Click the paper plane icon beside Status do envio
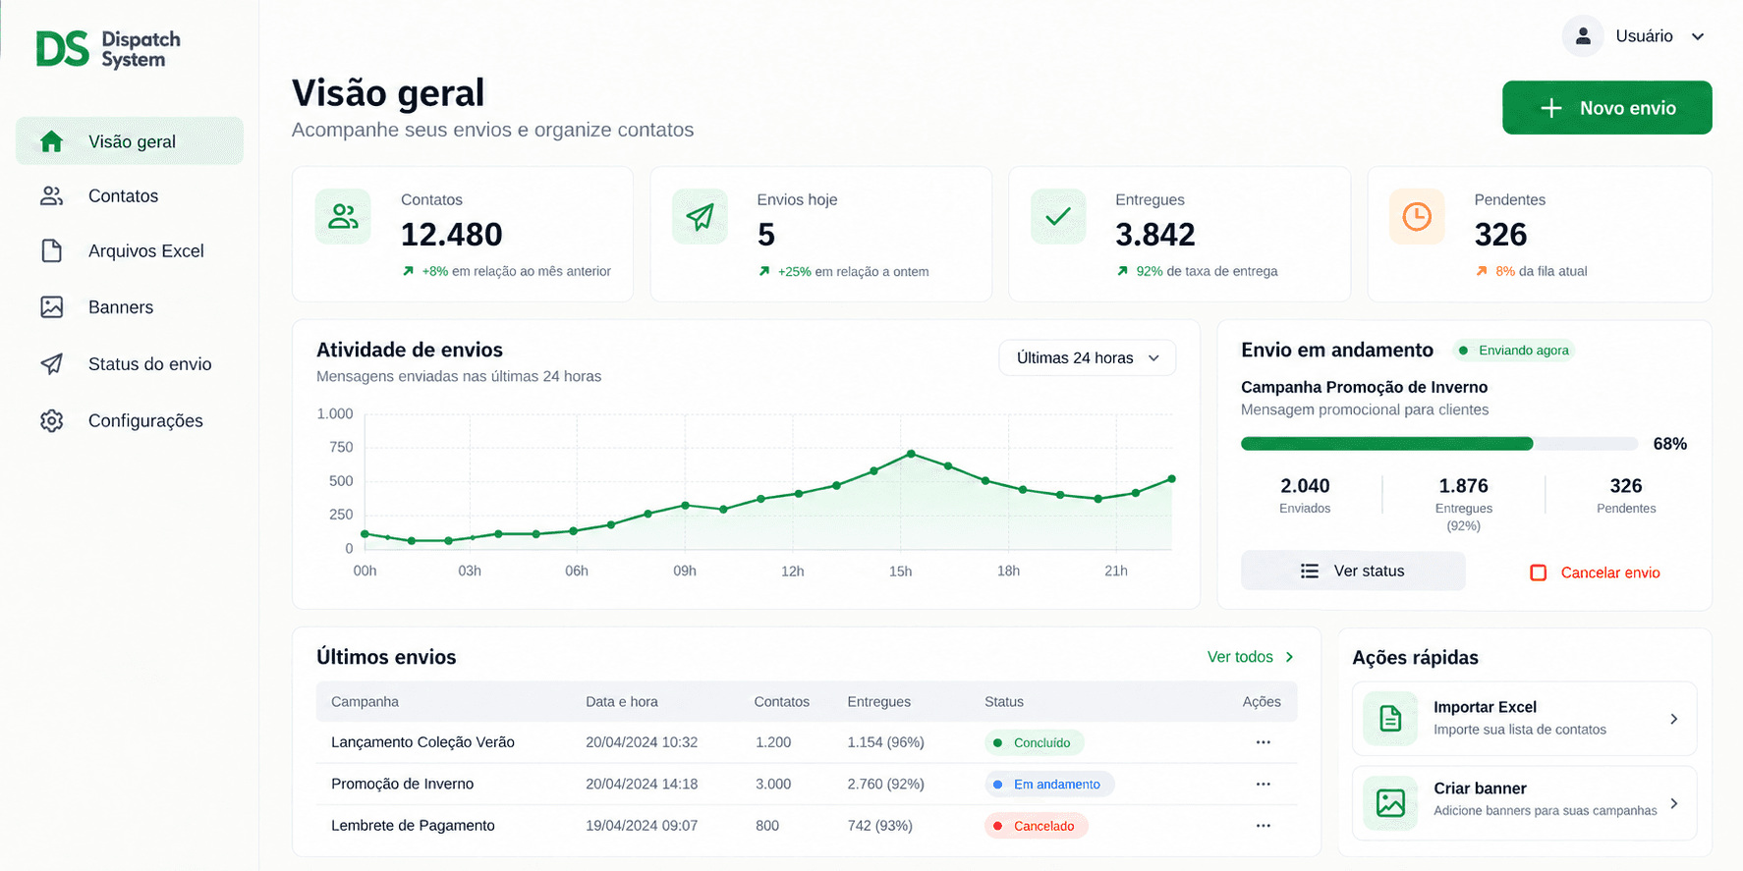 (x=52, y=364)
